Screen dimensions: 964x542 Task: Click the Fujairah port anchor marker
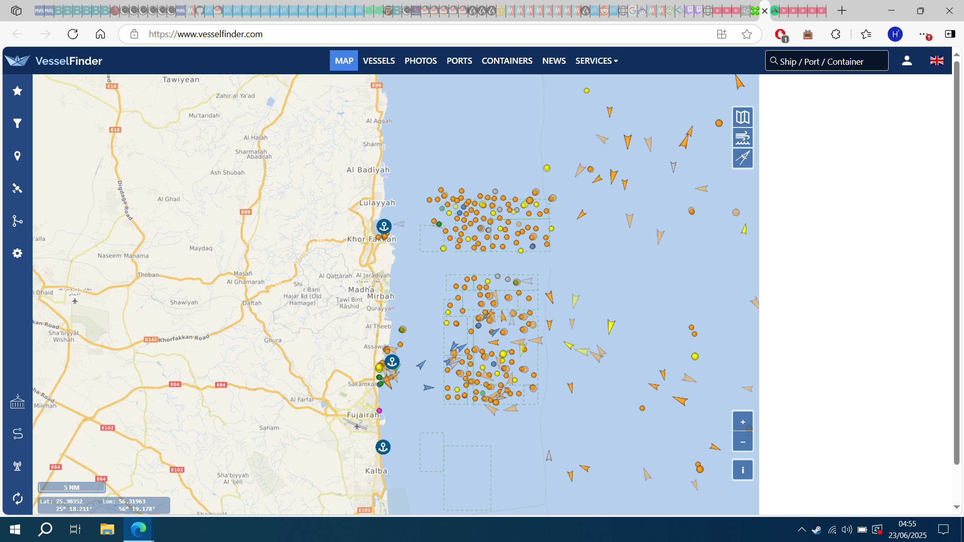click(x=392, y=361)
